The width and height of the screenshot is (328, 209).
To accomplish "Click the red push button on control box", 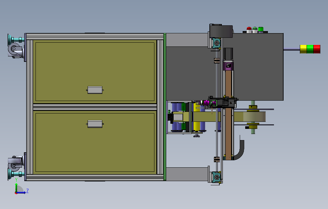I will coord(249,30).
